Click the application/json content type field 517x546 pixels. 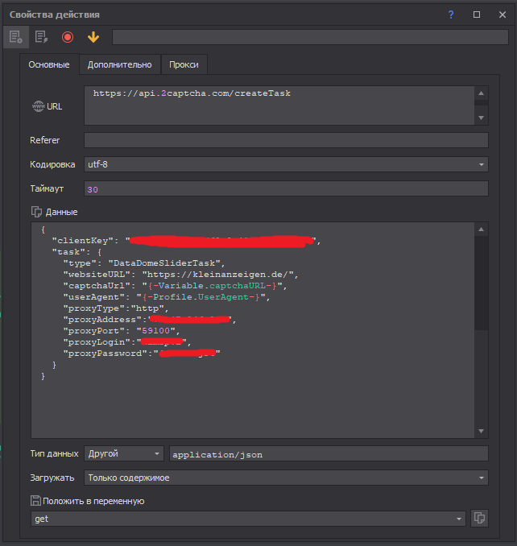tap(328, 454)
